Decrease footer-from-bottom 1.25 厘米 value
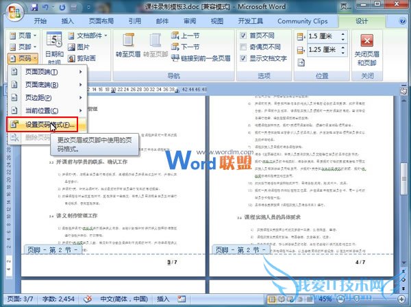Screen dimensions: 411x307 (343, 53)
